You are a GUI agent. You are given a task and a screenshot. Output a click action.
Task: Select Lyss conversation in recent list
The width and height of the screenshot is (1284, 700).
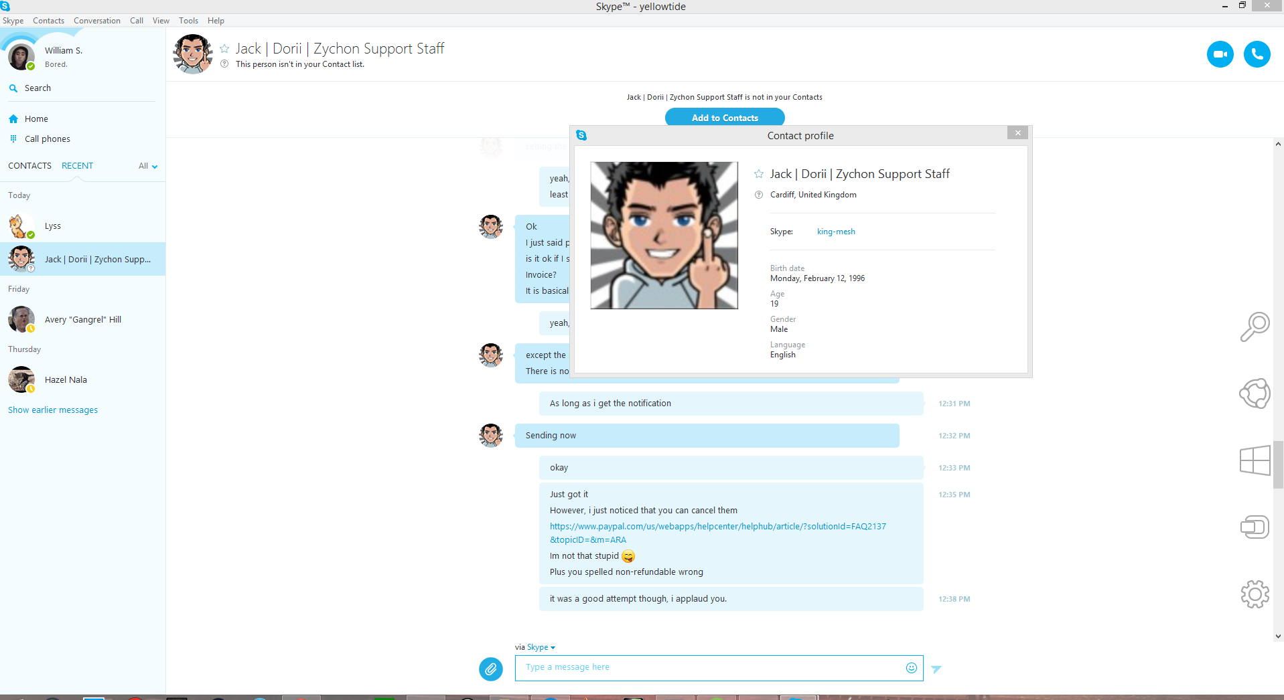(83, 226)
